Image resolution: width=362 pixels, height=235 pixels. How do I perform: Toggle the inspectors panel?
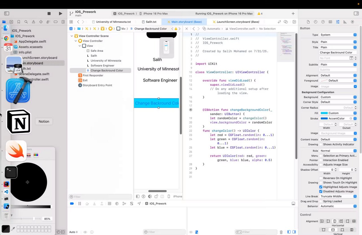[356, 13]
